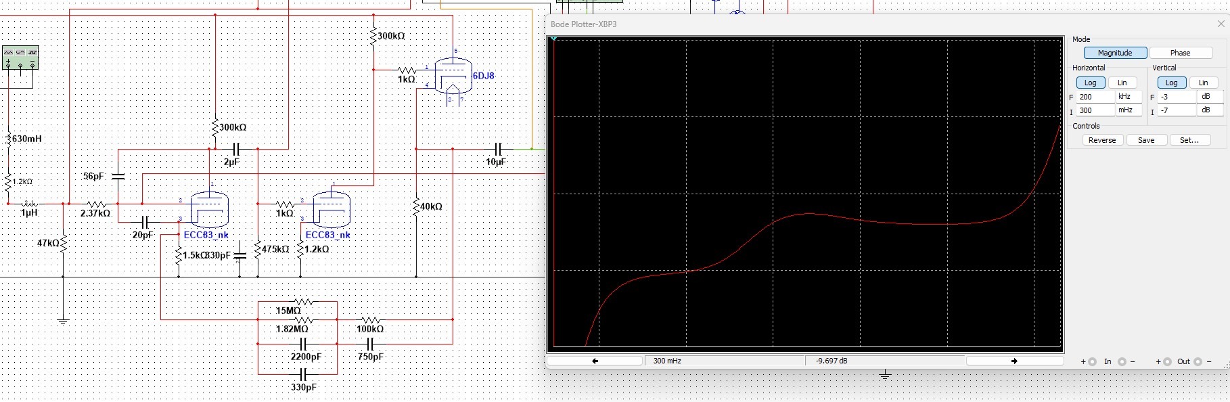The width and height of the screenshot is (1230, 402).
Task: Open the horizontal initial mHz unit selector
Action: (x=1129, y=110)
